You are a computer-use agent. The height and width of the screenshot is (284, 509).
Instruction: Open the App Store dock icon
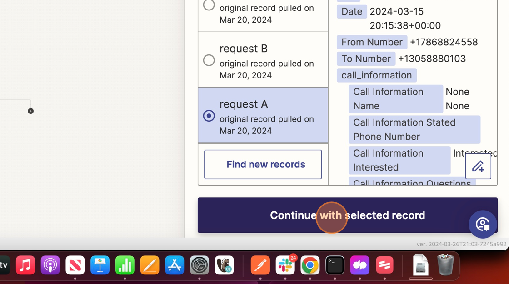175,265
